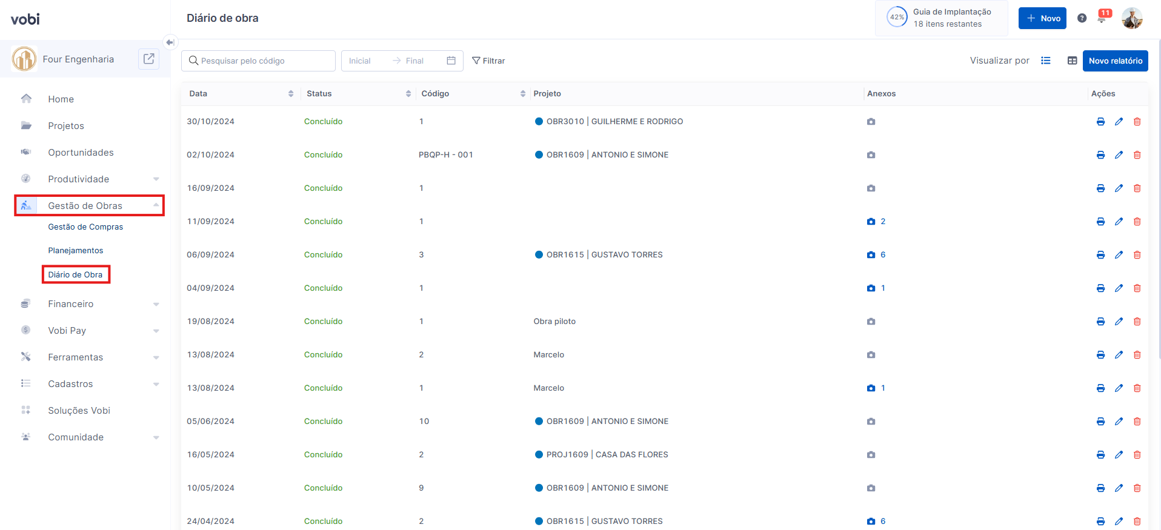Screen dimensions: 1161x530
Task: View attachments camera icon for 11/09/2024
Action: [871, 222]
